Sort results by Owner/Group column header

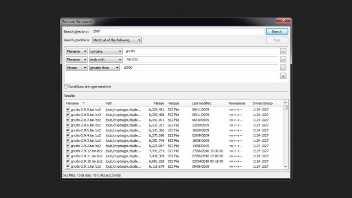pyautogui.click(x=263, y=103)
